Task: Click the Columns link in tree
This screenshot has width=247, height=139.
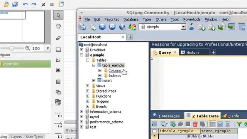Action: pos(115,70)
